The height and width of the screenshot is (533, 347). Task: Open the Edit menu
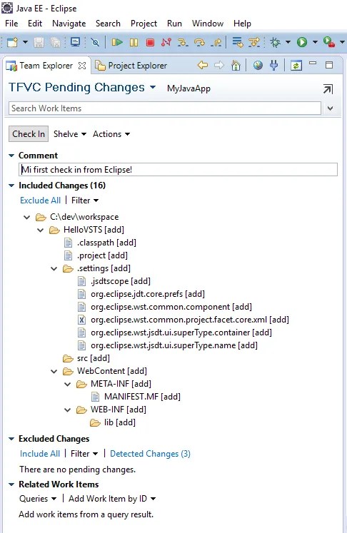click(x=35, y=24)
